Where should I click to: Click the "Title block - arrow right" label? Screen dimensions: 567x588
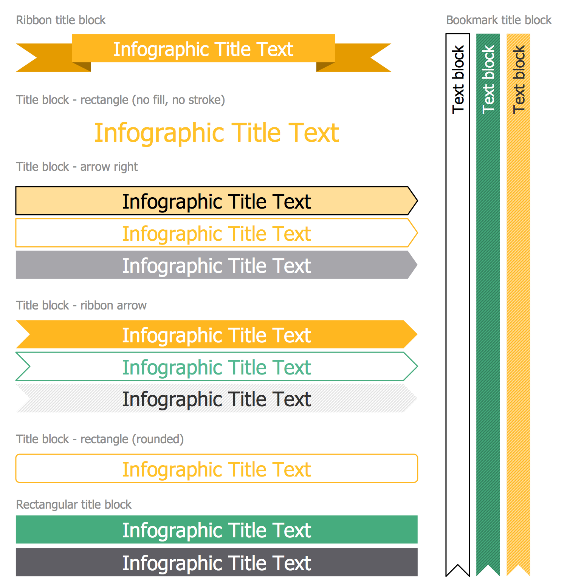77,167
